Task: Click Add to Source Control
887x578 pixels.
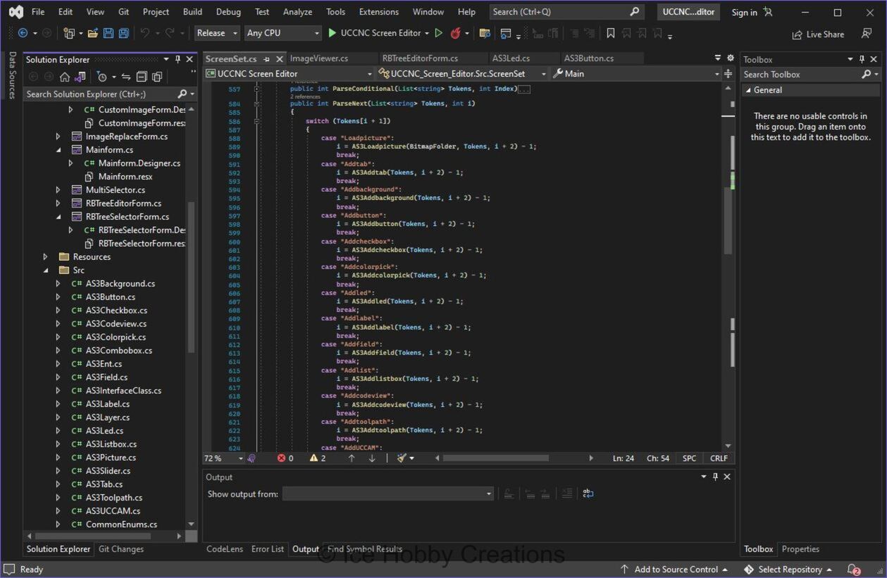Action: [x=674, y=570]
